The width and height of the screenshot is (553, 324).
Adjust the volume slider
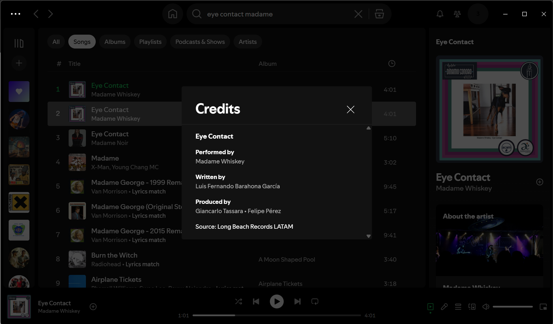coord(512,307)
